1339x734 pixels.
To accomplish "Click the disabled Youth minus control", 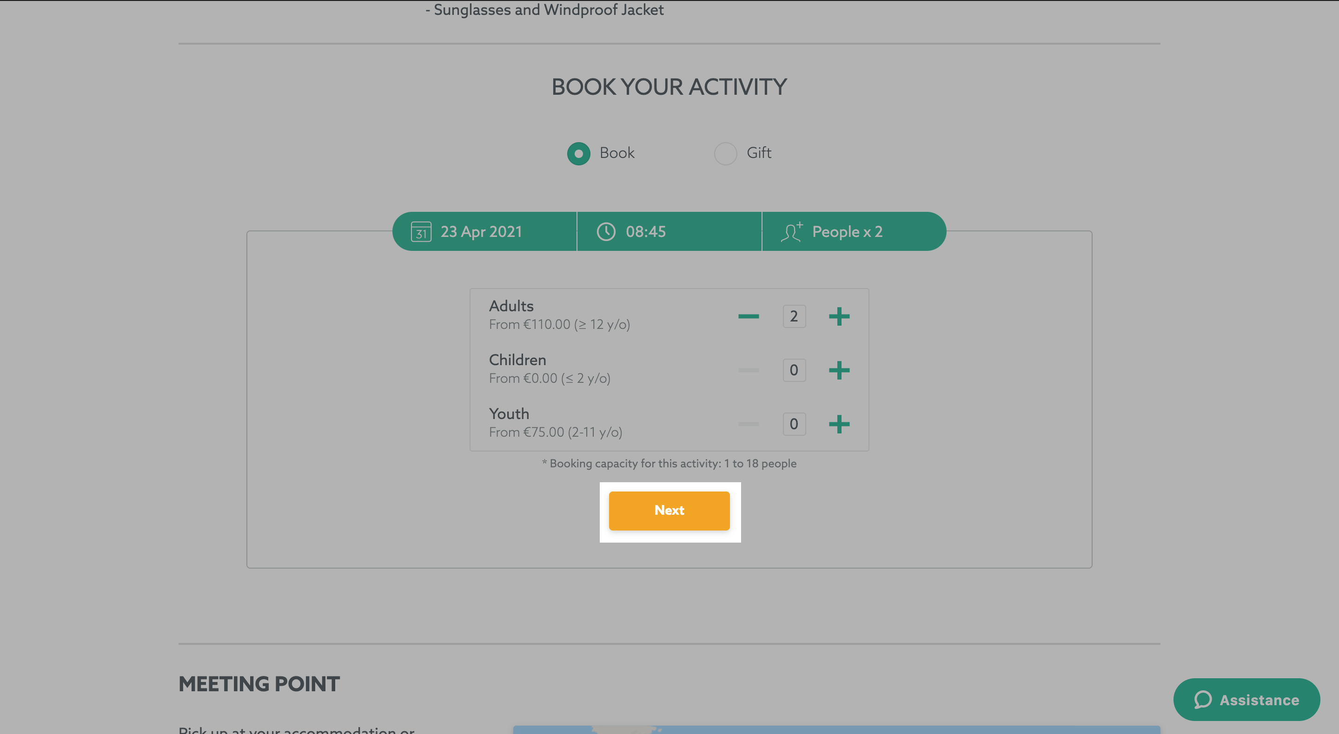I will pyautogui.click(x=749, y=425).
